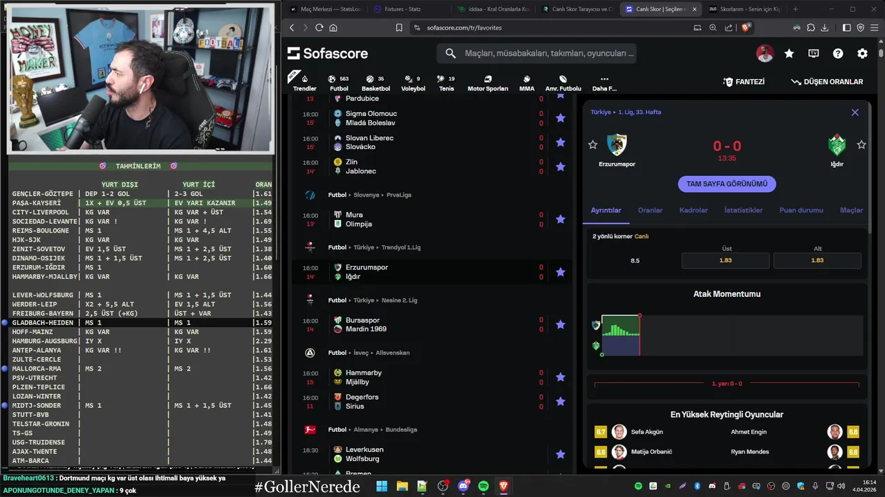
Task: Open the help question mark icon
Action: pos(838,53)
